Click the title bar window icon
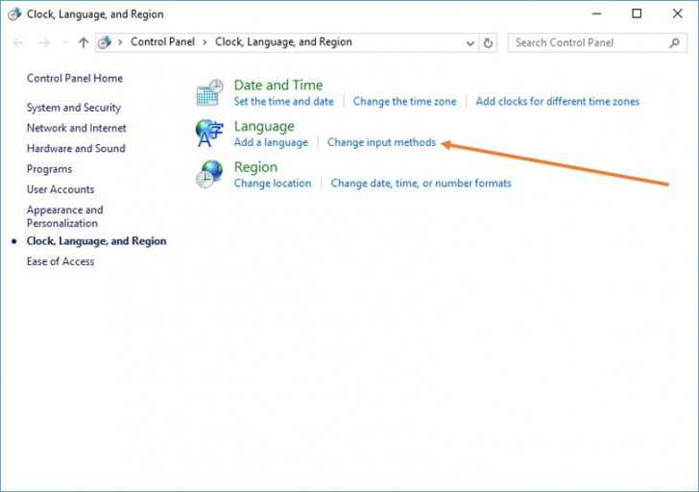Screen dimensions: 699x492 (x=13, y=13)
